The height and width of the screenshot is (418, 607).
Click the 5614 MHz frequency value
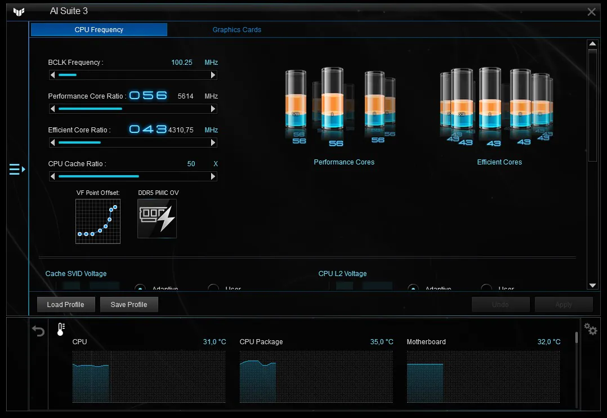pyautogui.click(x=185, y=96)
